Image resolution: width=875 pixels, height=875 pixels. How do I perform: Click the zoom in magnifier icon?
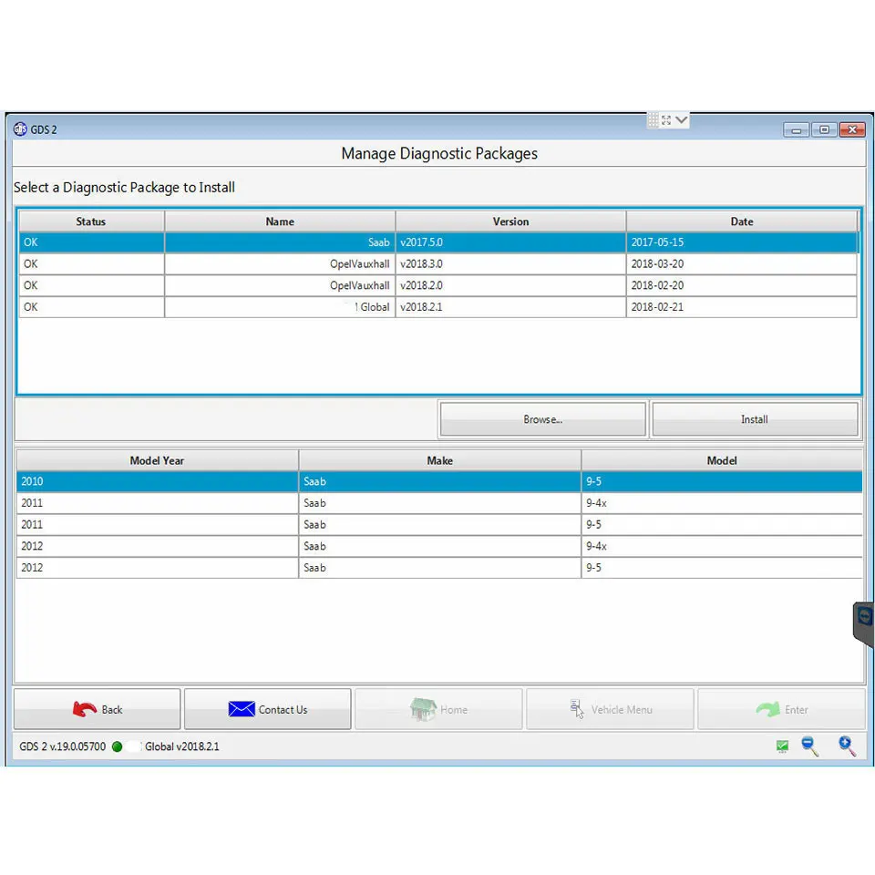pyautogui.click(x=847, y=746)
